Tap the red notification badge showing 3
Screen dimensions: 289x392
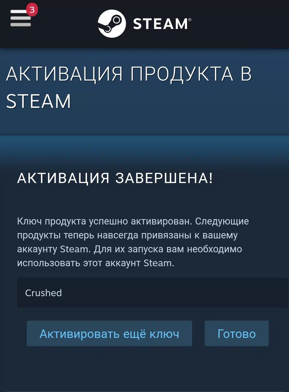tap(32, 10)
